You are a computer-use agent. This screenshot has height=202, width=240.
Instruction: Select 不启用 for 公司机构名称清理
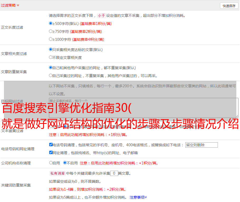(x=65, y=163)
